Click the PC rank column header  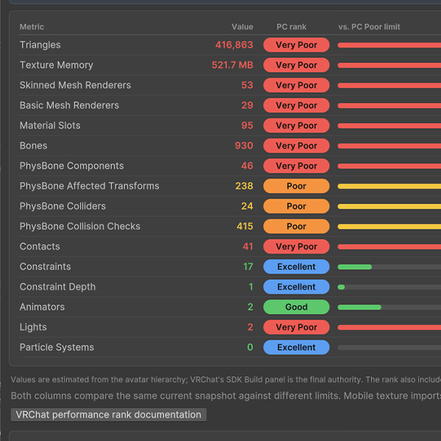coord(291,26)
